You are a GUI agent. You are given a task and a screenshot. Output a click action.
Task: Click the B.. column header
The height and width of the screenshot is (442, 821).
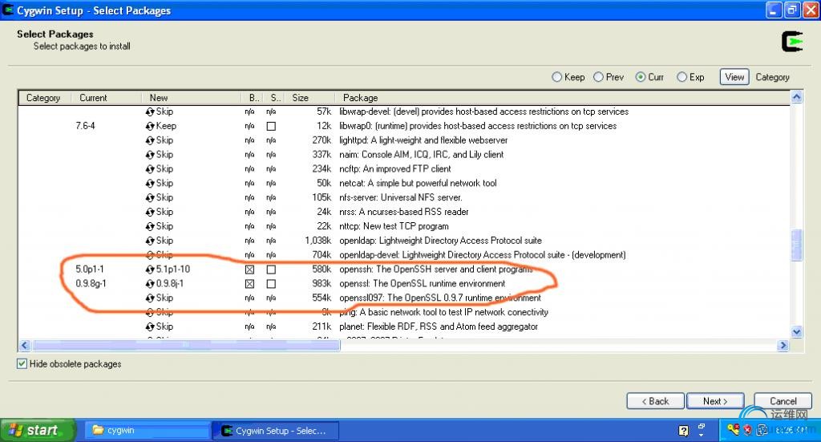click(x=253, y=98)
